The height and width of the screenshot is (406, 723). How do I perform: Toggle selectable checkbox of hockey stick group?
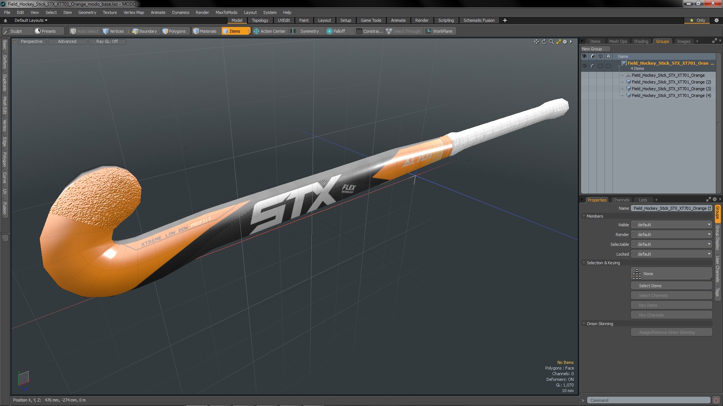point(601,66)
